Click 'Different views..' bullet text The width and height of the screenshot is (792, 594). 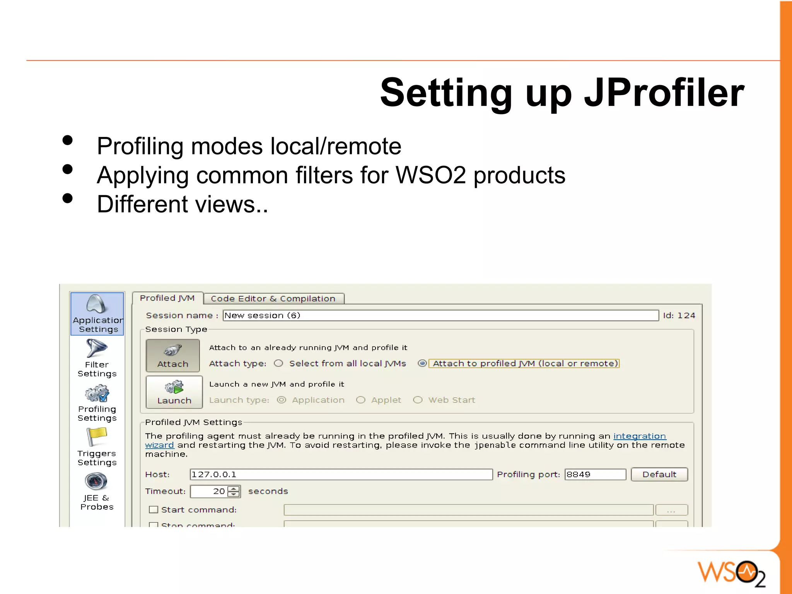(x=182, y=204)
